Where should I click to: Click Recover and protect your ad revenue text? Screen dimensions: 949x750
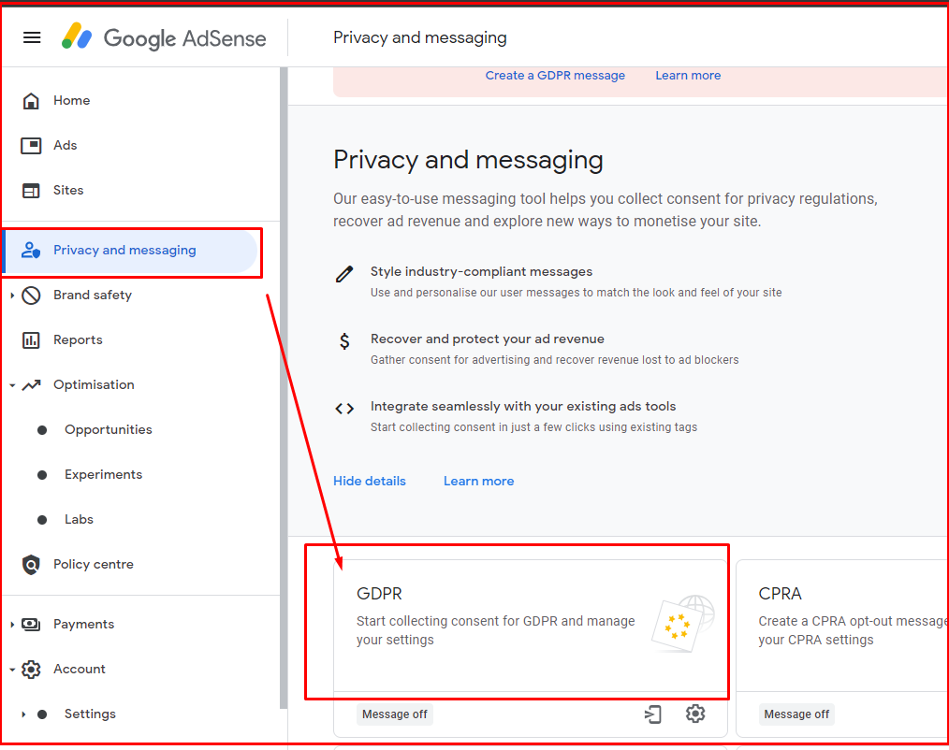coord(488,339)
